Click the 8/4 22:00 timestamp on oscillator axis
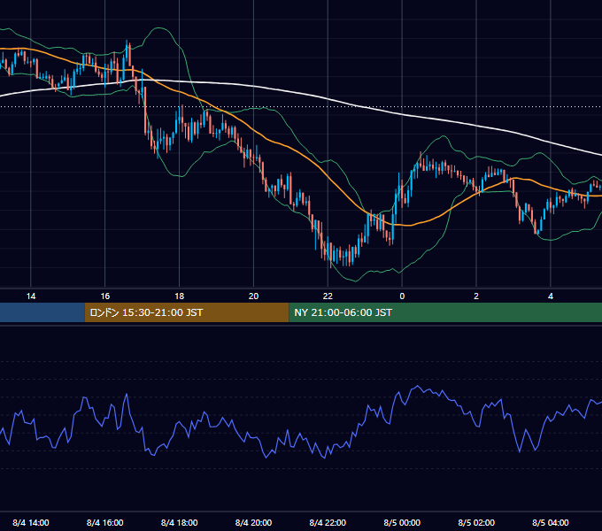The image size is (602, 531). click(328, 522)
